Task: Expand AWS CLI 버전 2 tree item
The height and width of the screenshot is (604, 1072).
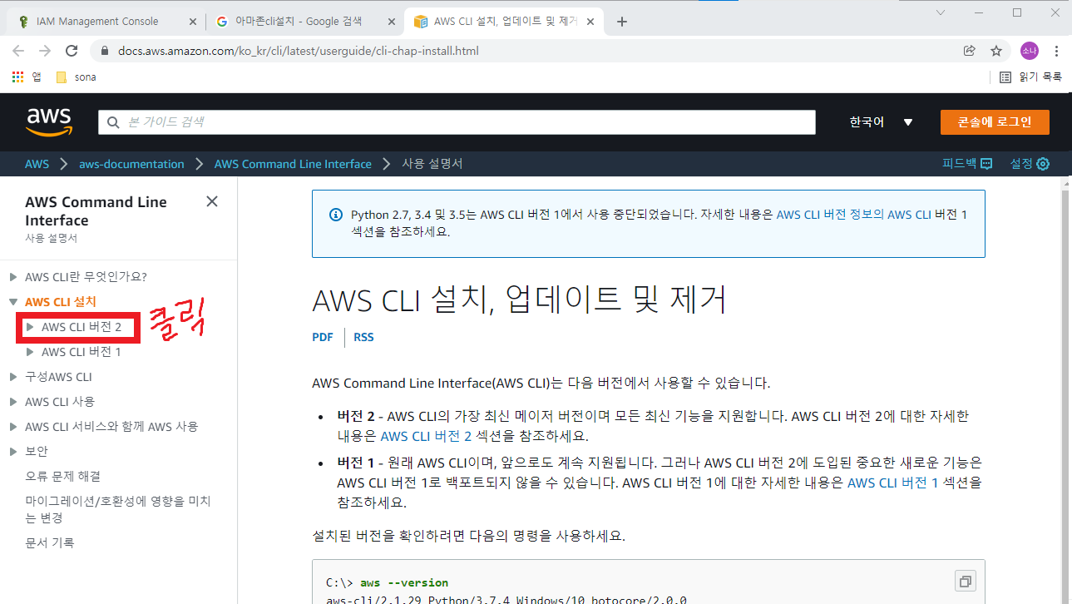Action: (x=30, y=327)
